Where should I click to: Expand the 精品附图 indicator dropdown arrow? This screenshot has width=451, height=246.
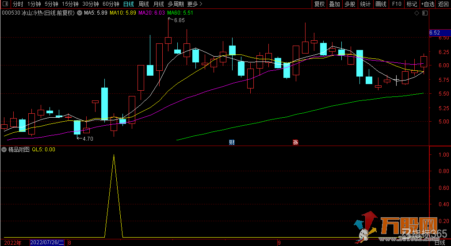click(4, 150)
